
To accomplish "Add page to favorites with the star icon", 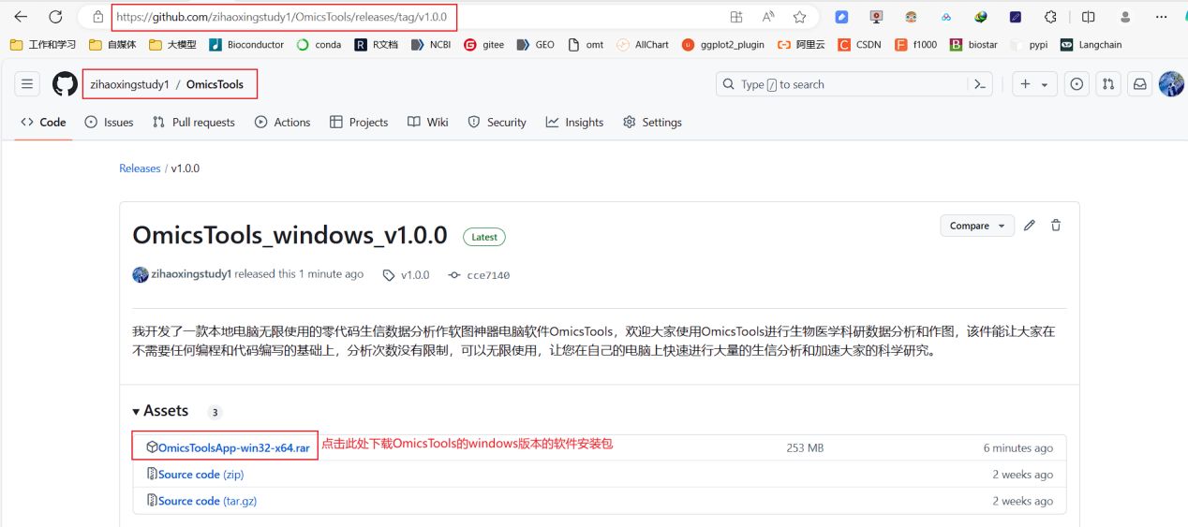I will coord(799,17).
